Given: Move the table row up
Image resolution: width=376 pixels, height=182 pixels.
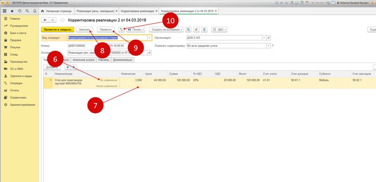Looking at the screenshot, I should (68, 67).
